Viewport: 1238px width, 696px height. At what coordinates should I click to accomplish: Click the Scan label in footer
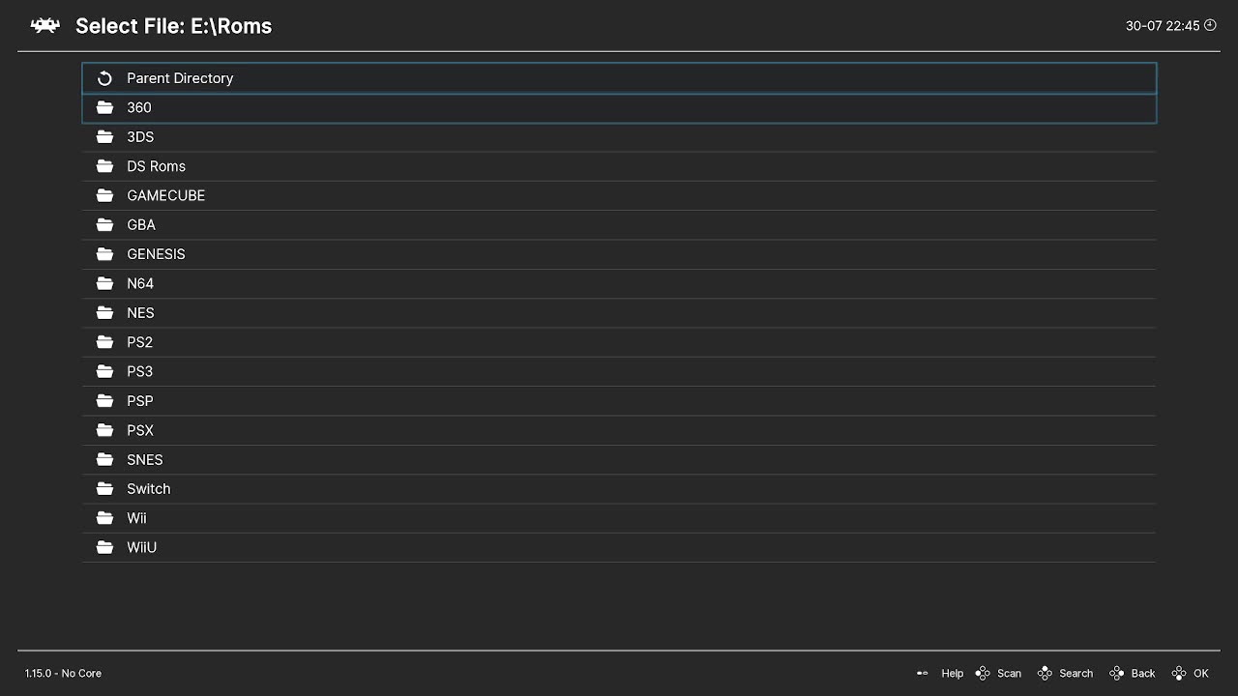(1009, 674)
